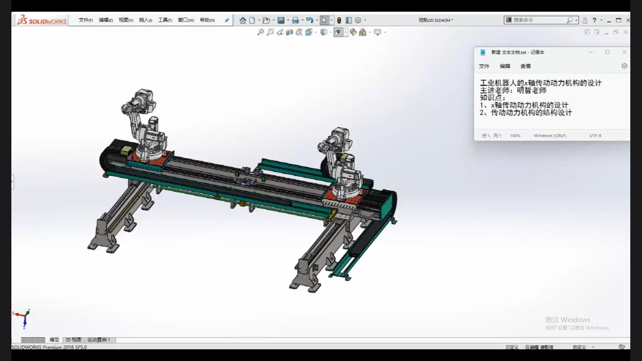Create a new document with New icon

click(x=252, y=20)
